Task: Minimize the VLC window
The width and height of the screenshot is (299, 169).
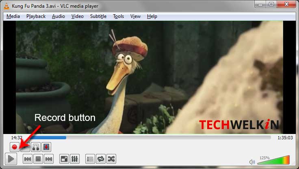Action: point(260,4)
